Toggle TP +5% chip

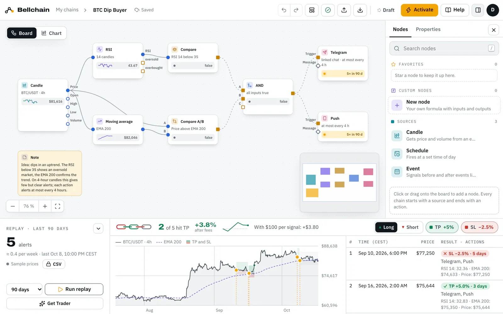442,227
